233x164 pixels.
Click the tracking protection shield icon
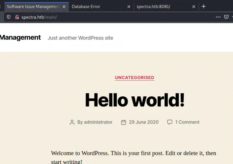pyautogui.click(x=9, y=17)
